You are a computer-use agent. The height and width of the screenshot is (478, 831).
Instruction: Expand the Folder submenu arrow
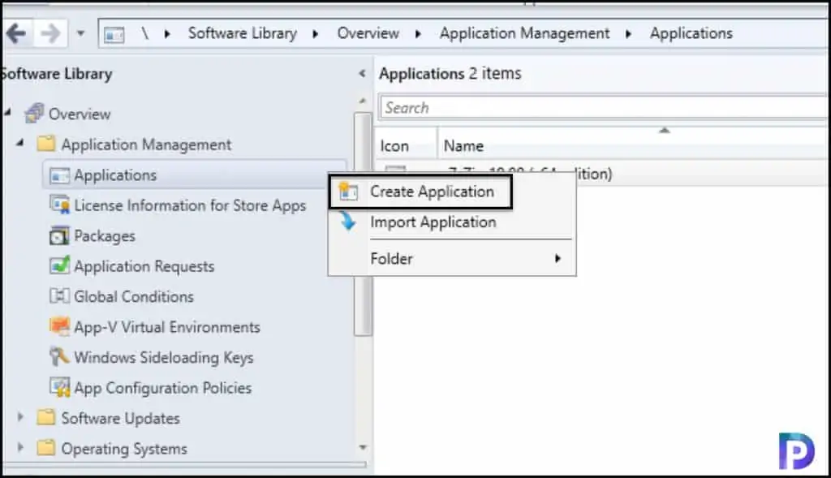pos(558,259)
